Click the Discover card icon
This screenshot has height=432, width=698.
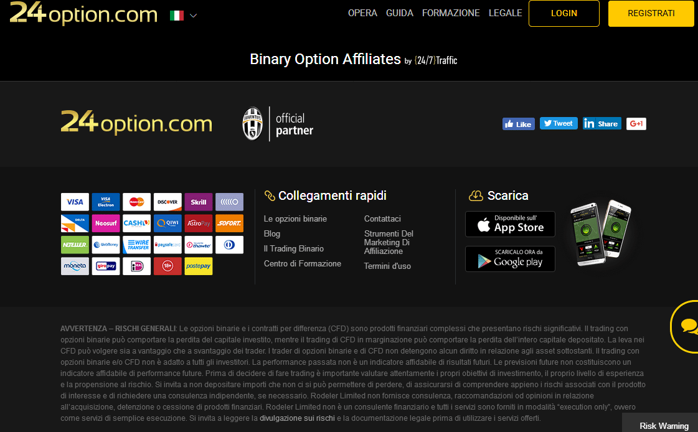(168, 202)
